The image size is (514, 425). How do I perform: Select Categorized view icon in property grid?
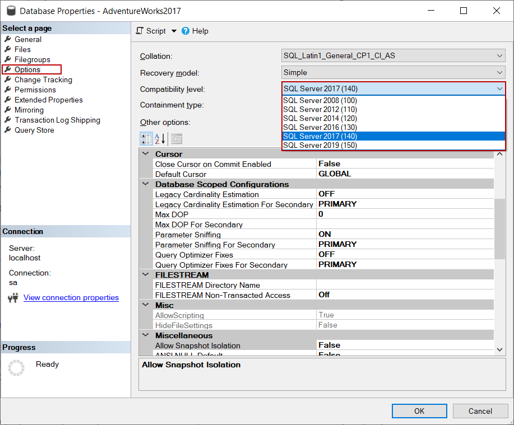146,139
